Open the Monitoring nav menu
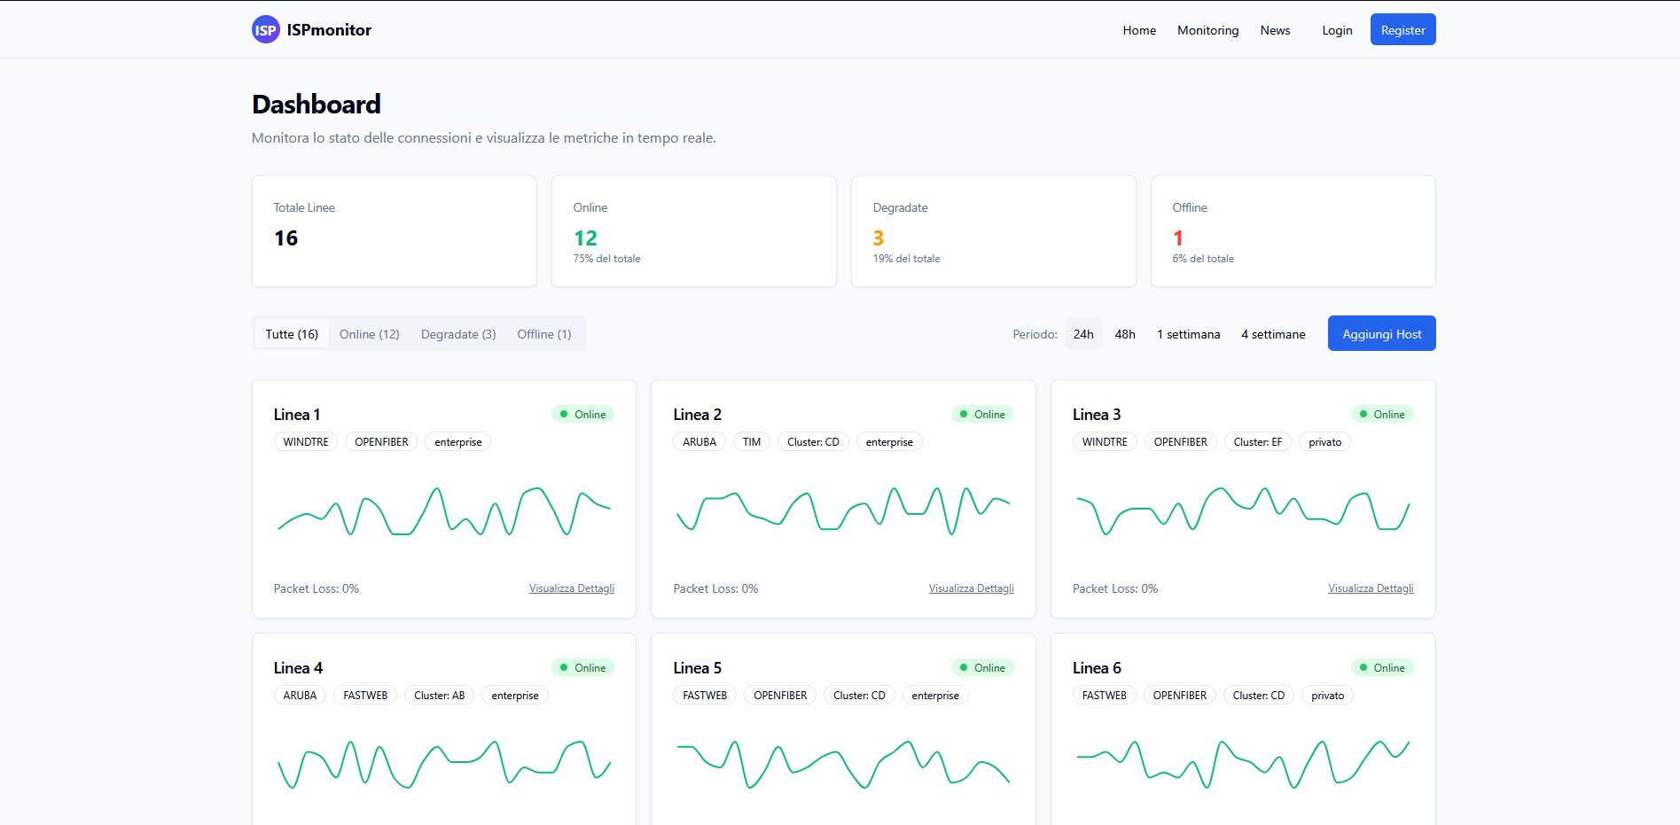The image size is (1680, 825). coord(1207,30)
